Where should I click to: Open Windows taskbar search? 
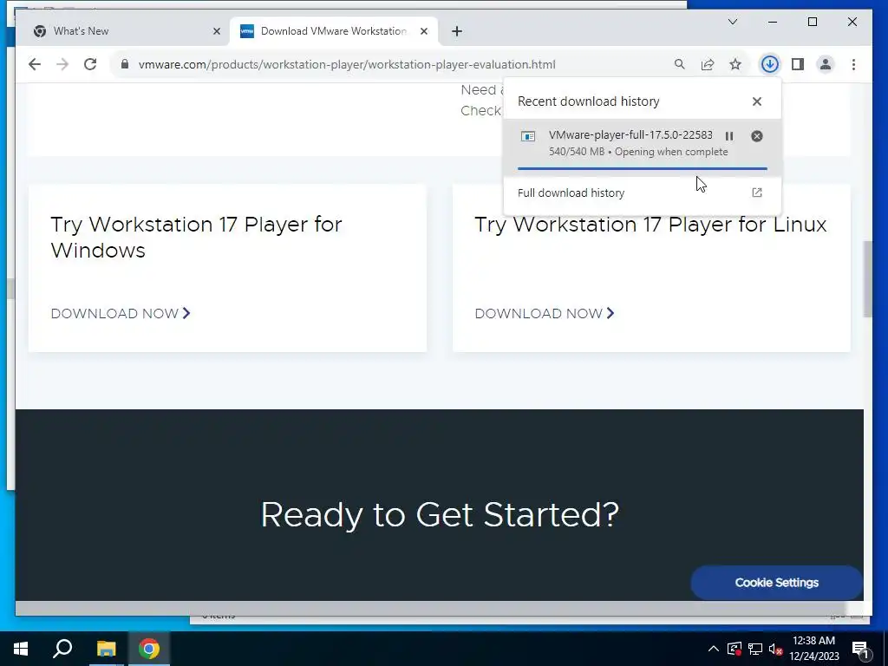(x=62, y=649)
